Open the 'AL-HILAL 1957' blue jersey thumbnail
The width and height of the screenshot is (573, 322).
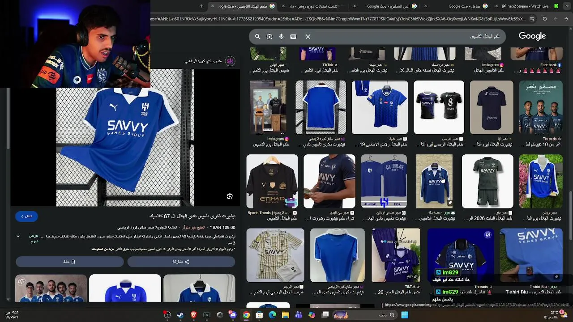(x=384, y=182)
